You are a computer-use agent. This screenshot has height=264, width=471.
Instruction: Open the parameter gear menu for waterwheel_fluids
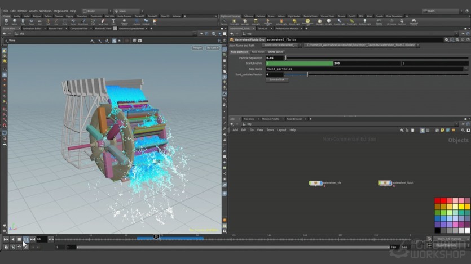click(x=446, y=39)
